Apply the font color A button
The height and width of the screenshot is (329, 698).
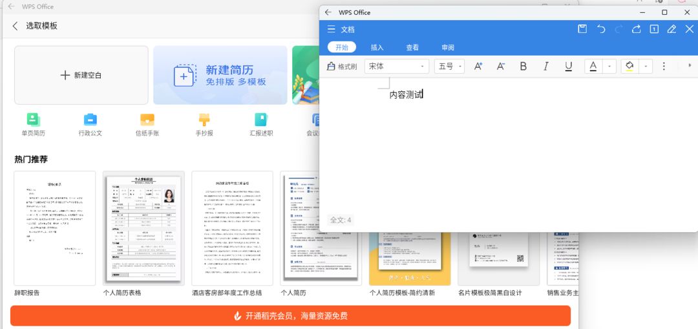point(593,67)
